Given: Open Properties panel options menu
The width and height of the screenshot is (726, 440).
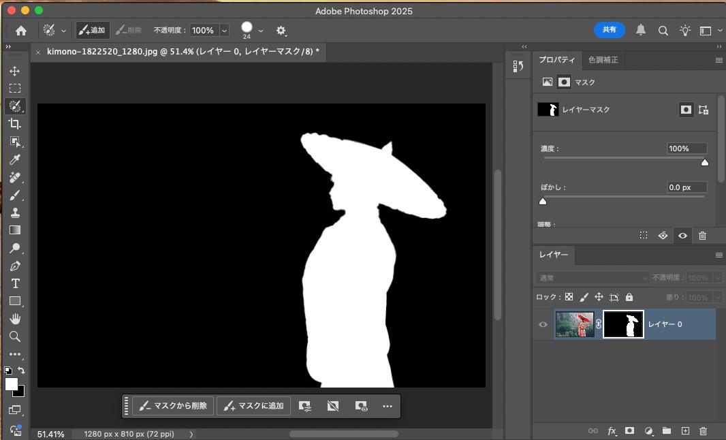Looking at the screenshot, I should coord(719,60).
